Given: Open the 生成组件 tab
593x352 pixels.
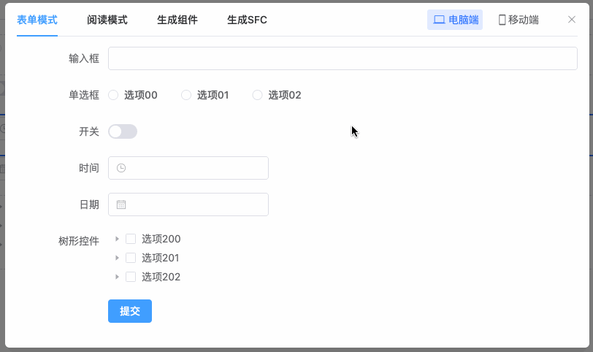Looking at the screenshot, I should (177, 20).
